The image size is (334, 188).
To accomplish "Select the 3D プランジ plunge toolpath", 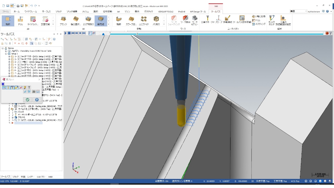I will 63,21.
